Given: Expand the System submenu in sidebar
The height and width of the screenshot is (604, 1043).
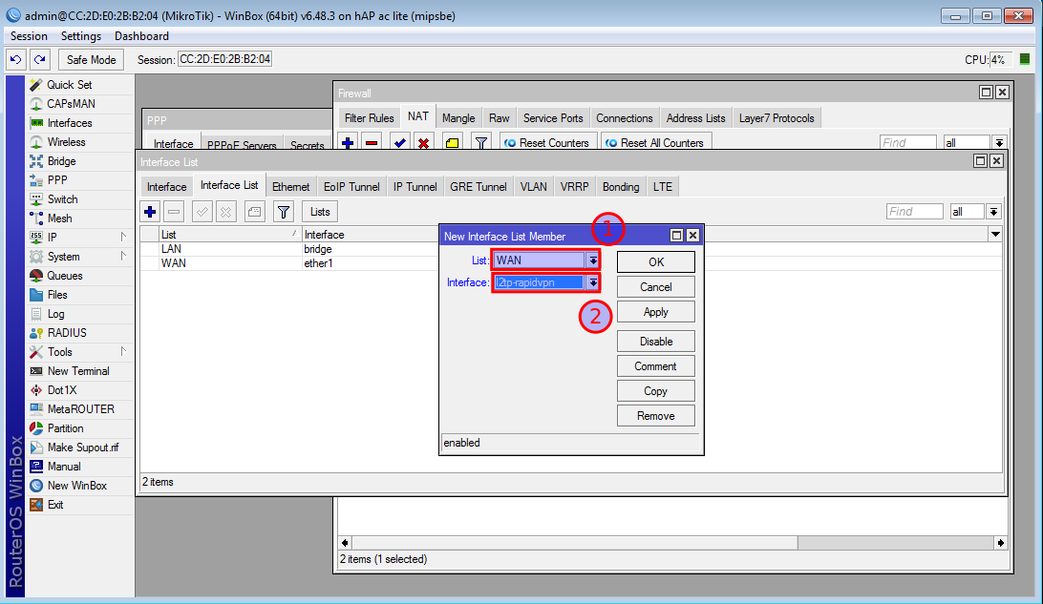Looking at the screenshot, I should point(123,257).
